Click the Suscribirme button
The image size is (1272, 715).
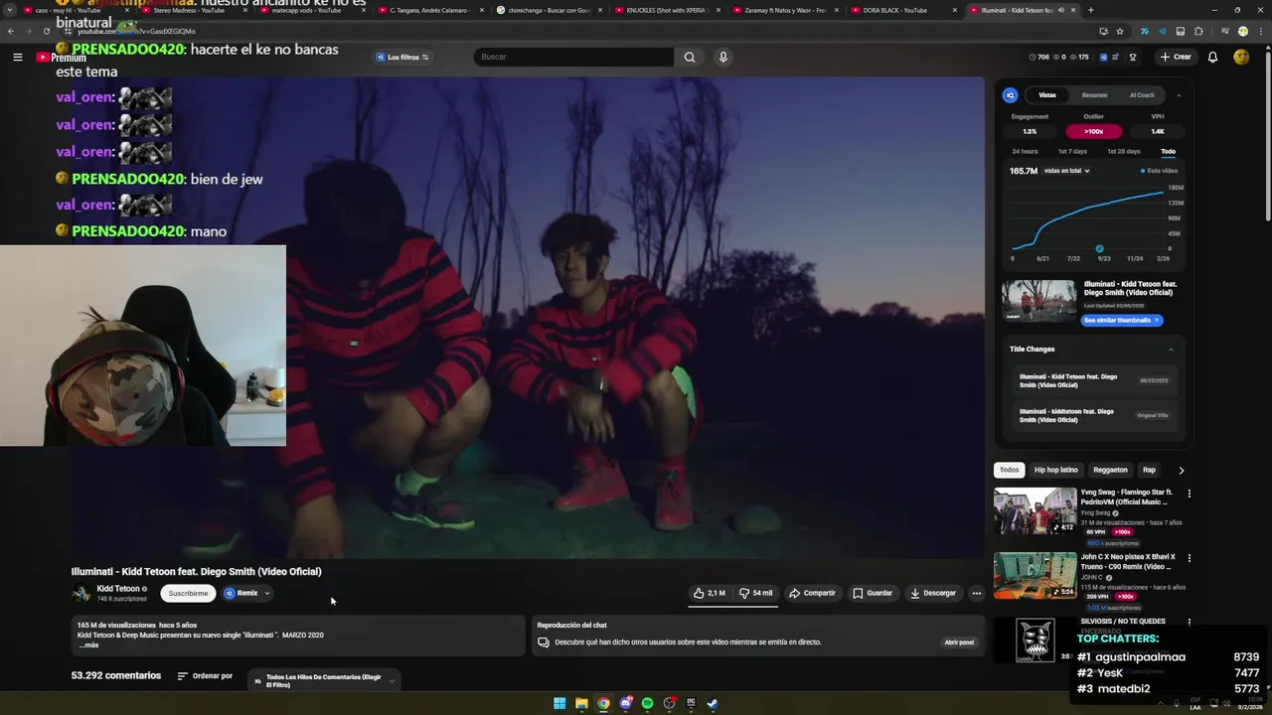click(x=188, y=593)
